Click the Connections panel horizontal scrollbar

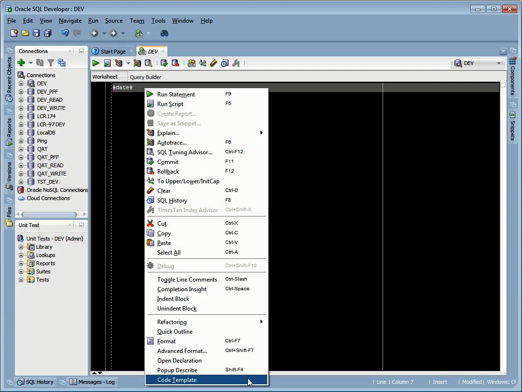49,214
